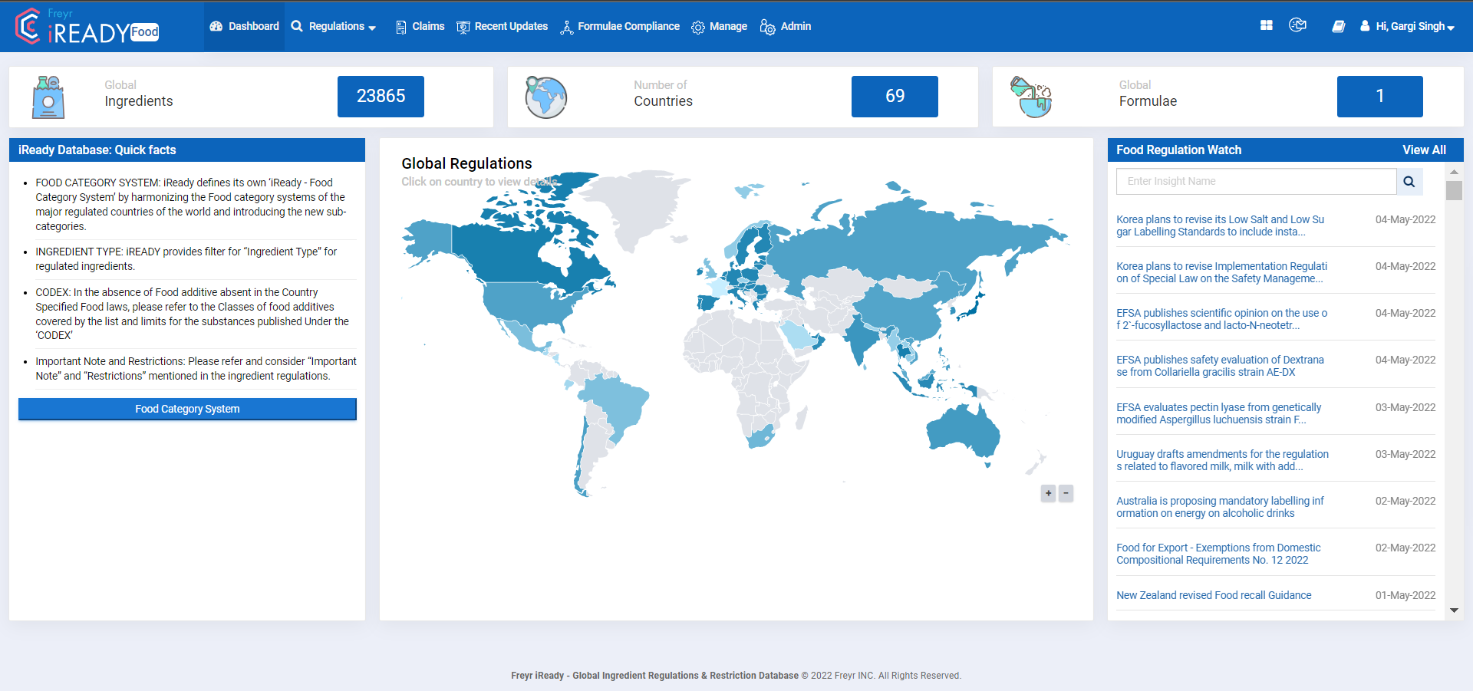Click View All regulation insights
Screen dimensions: 1473x691
pos(1424,150)
